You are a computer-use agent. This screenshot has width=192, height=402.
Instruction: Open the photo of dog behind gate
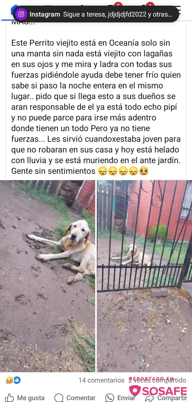tap(145, 276)
